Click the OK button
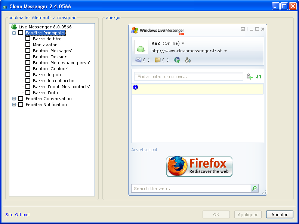The height and width of the screenshot is (224, 299). [216, 214]
